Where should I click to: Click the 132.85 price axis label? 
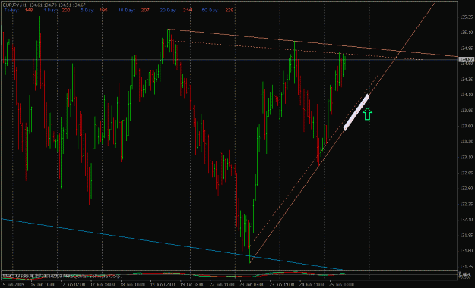coord(467,173)
